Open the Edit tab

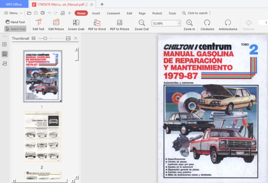click(130, 13)
